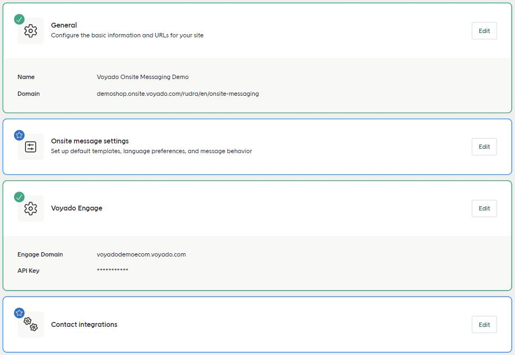Click the demoshop.onsite.voyado.com domain value
The width and height of the screenshot is (515, 355).
tap(177, 94)
